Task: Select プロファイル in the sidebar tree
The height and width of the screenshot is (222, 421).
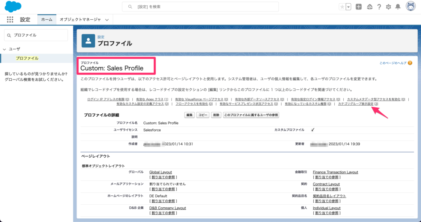Action: (27, 58)
